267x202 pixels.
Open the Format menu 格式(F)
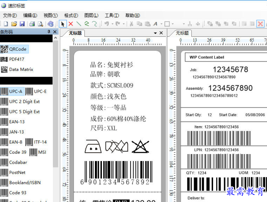point(71,16)
